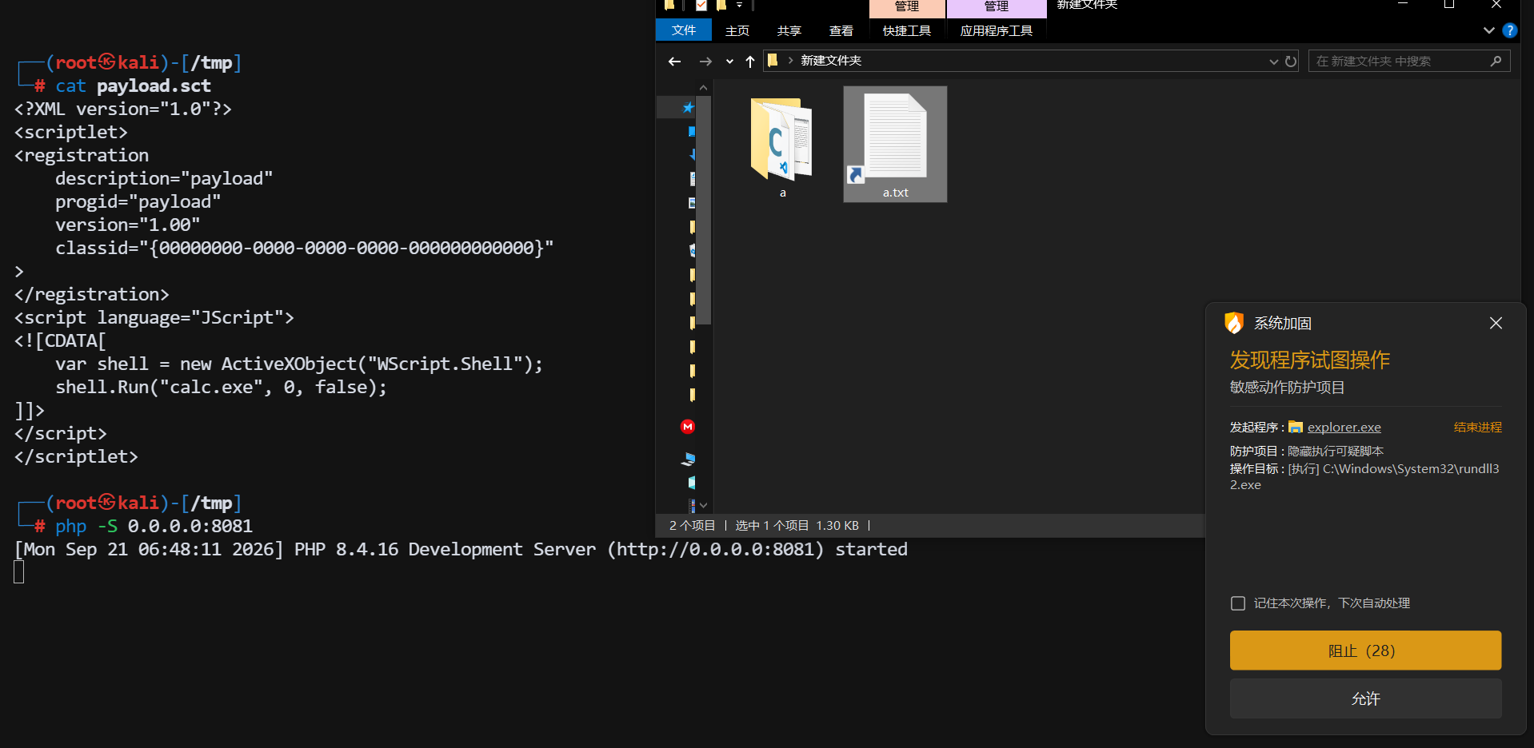Allow the action with the 允许 button
Image resolution: width=1534 pixels, height=748 pixels.
point(1365,698)
